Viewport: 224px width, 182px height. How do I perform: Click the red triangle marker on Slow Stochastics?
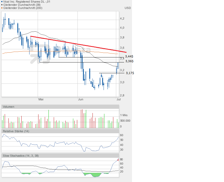click(x=118, y=160)
